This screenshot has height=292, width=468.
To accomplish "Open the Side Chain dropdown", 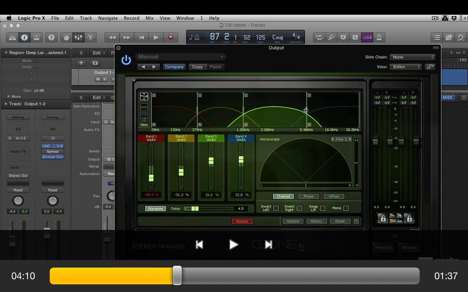I will coord(412,57).
